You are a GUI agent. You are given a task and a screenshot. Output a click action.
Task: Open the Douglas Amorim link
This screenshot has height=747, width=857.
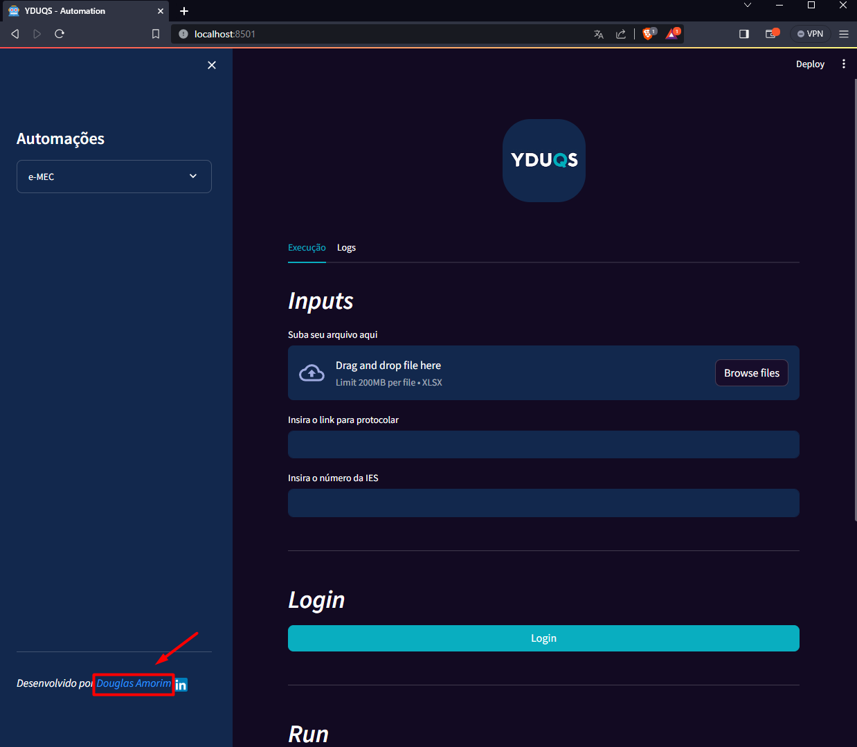(x=134, y=683)
